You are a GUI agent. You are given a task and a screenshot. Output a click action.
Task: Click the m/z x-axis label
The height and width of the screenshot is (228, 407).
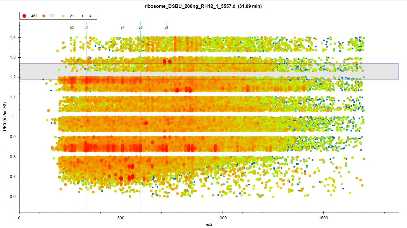click(209, 224)
